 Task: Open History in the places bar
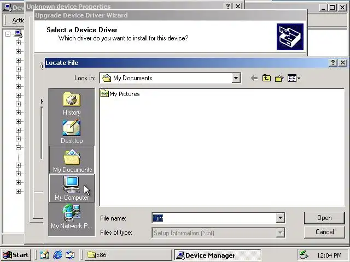click(x=72, y=104)
